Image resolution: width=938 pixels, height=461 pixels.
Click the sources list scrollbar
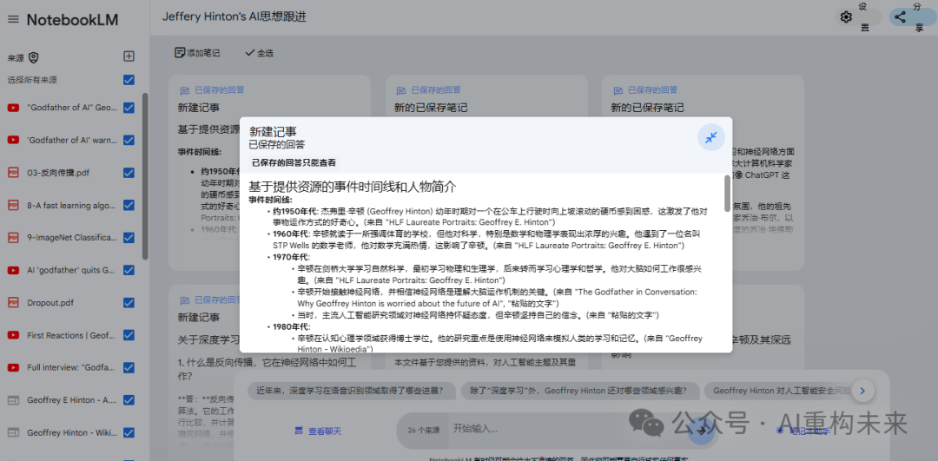pyautogui.click(x=145, y=176)
